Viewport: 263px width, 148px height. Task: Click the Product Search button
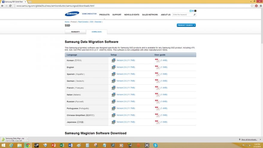[x=186, y=25]
